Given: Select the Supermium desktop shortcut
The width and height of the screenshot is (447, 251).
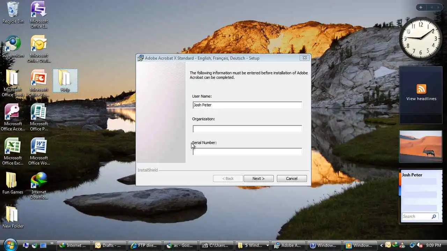Looking at the screenshot, I should pos(13,47).
